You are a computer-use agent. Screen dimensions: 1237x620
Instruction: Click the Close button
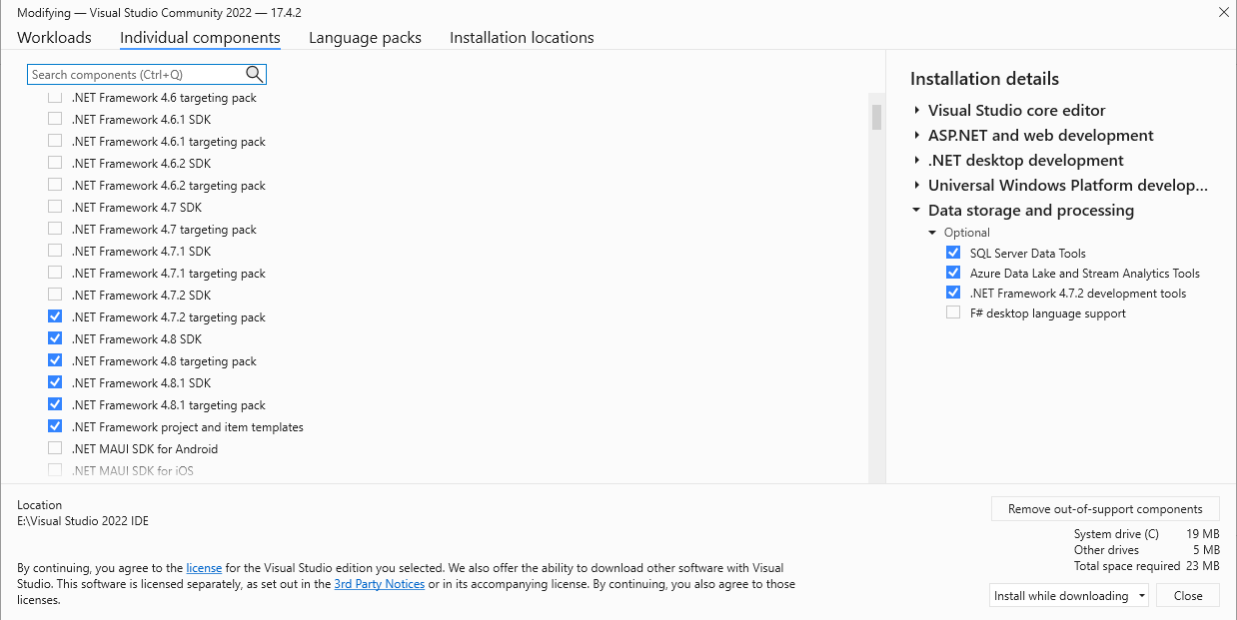coord(1188,596)
